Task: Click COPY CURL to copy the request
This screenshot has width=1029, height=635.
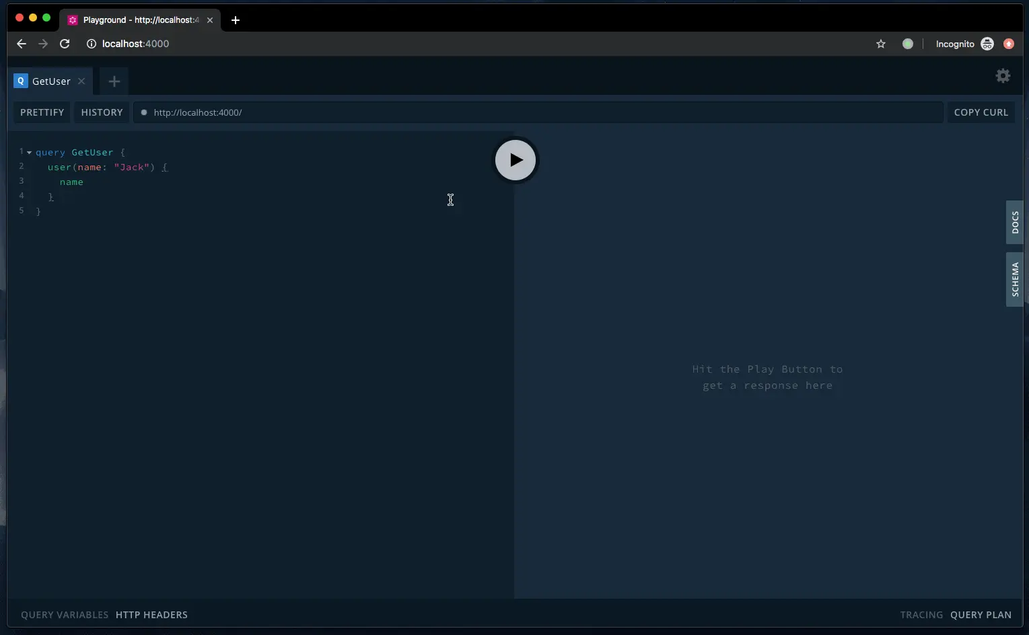Action: [981, 112]
